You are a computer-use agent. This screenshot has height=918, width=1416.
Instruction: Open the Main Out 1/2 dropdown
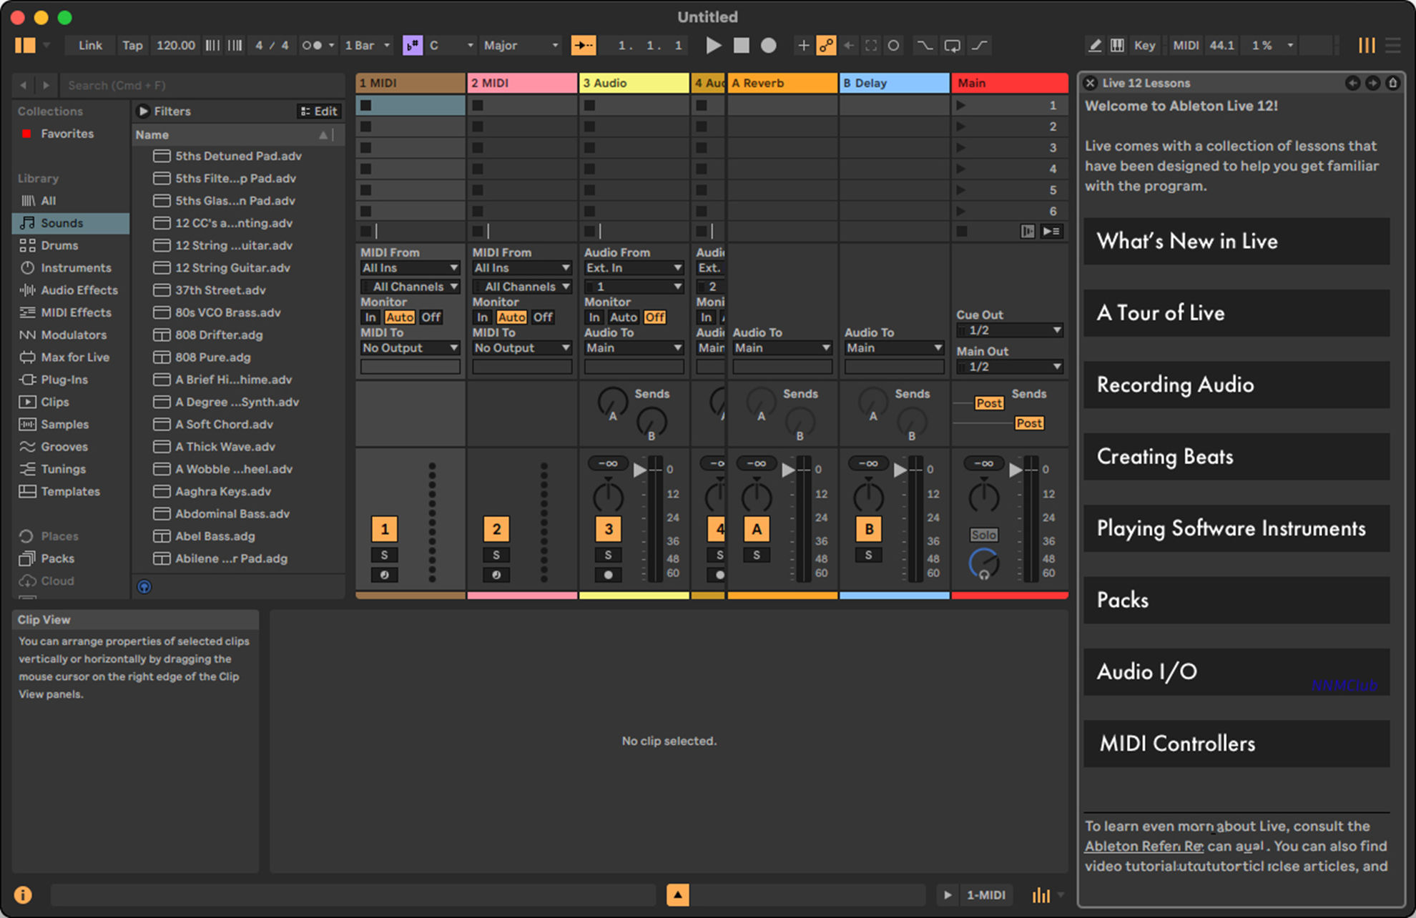[x=1009, y=367]
